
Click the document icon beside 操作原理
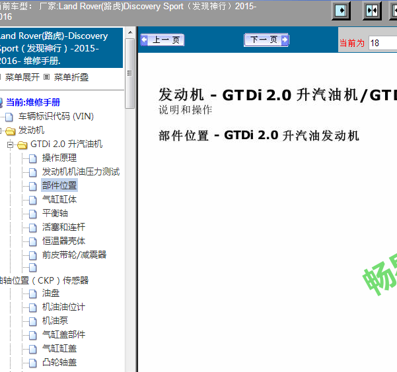coord(33,158)
